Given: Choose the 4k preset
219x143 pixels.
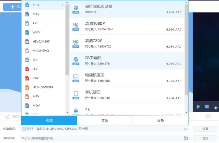Looking at the screenshot, I should point(127,110).
